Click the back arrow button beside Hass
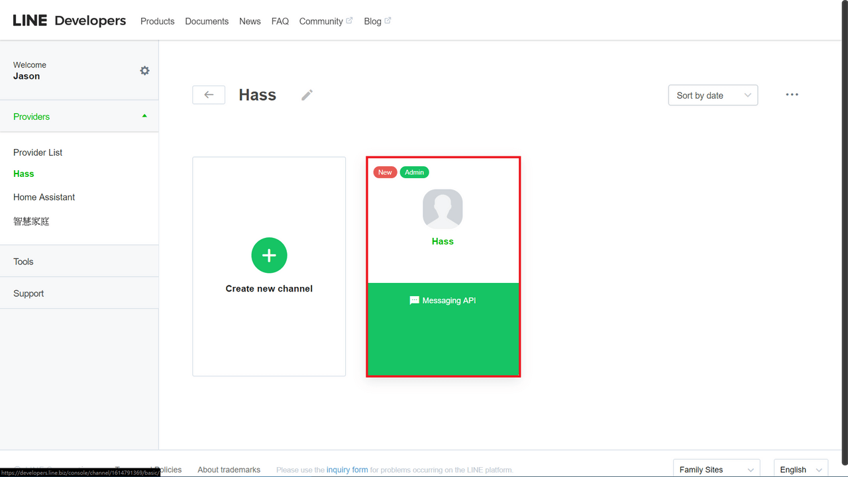The width and height of the screenshot is (848, 477). click(209, 95)
